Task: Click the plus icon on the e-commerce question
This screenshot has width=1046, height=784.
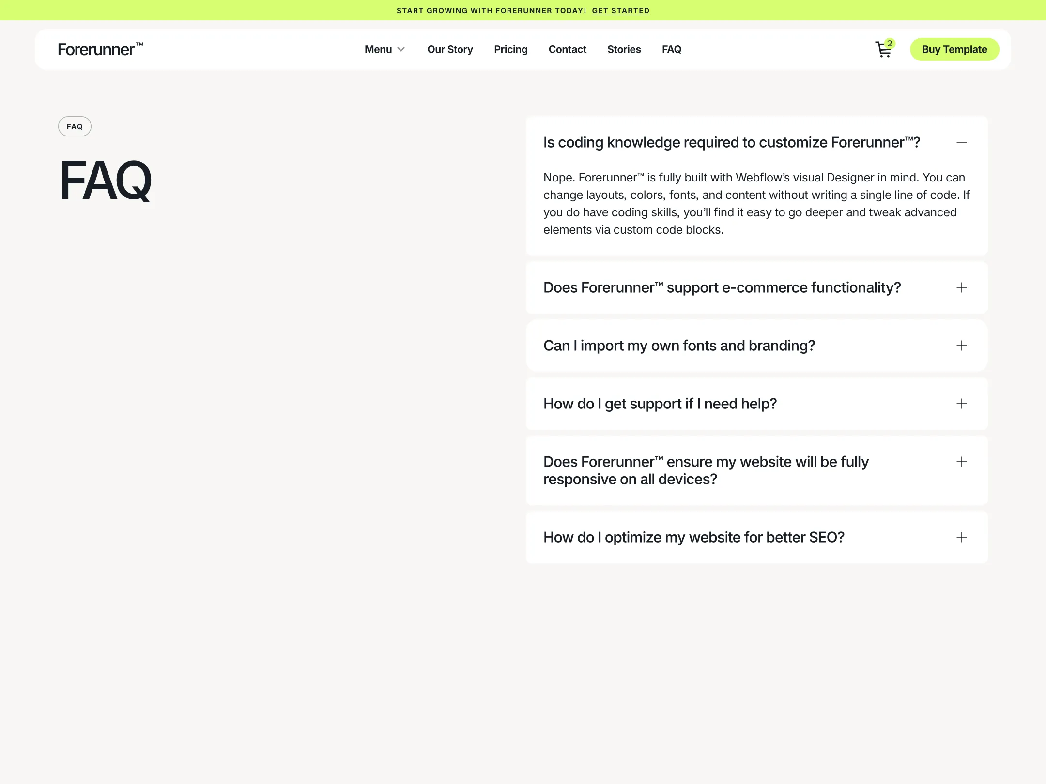Action: coord(961,287)
